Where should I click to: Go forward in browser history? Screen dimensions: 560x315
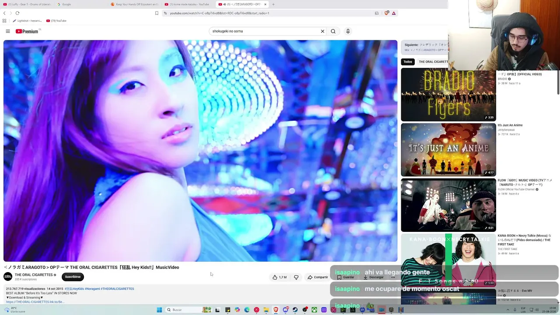pos(10,13)
